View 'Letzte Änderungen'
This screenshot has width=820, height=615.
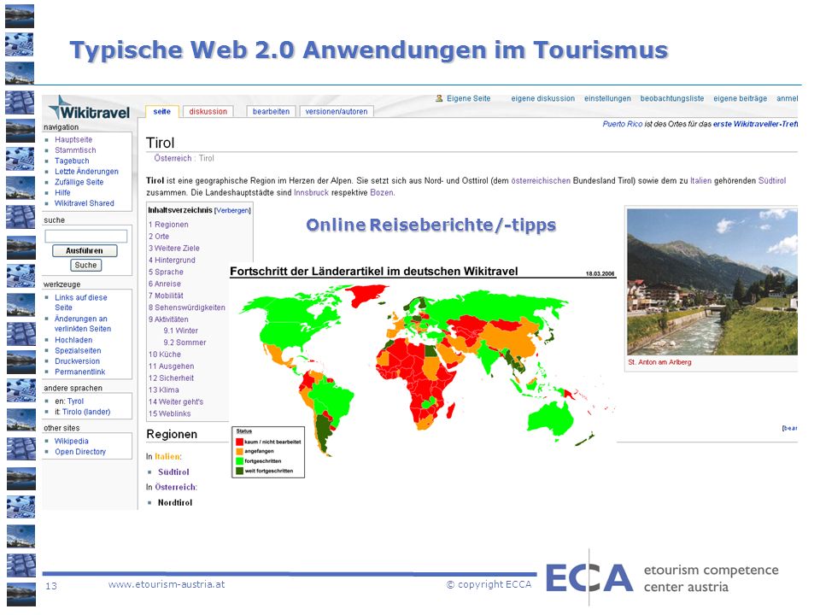[x=87, y=172]
